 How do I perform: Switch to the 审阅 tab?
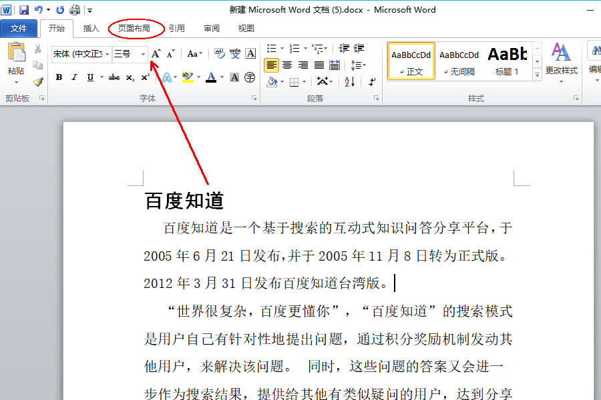click(x=212, y=28)
